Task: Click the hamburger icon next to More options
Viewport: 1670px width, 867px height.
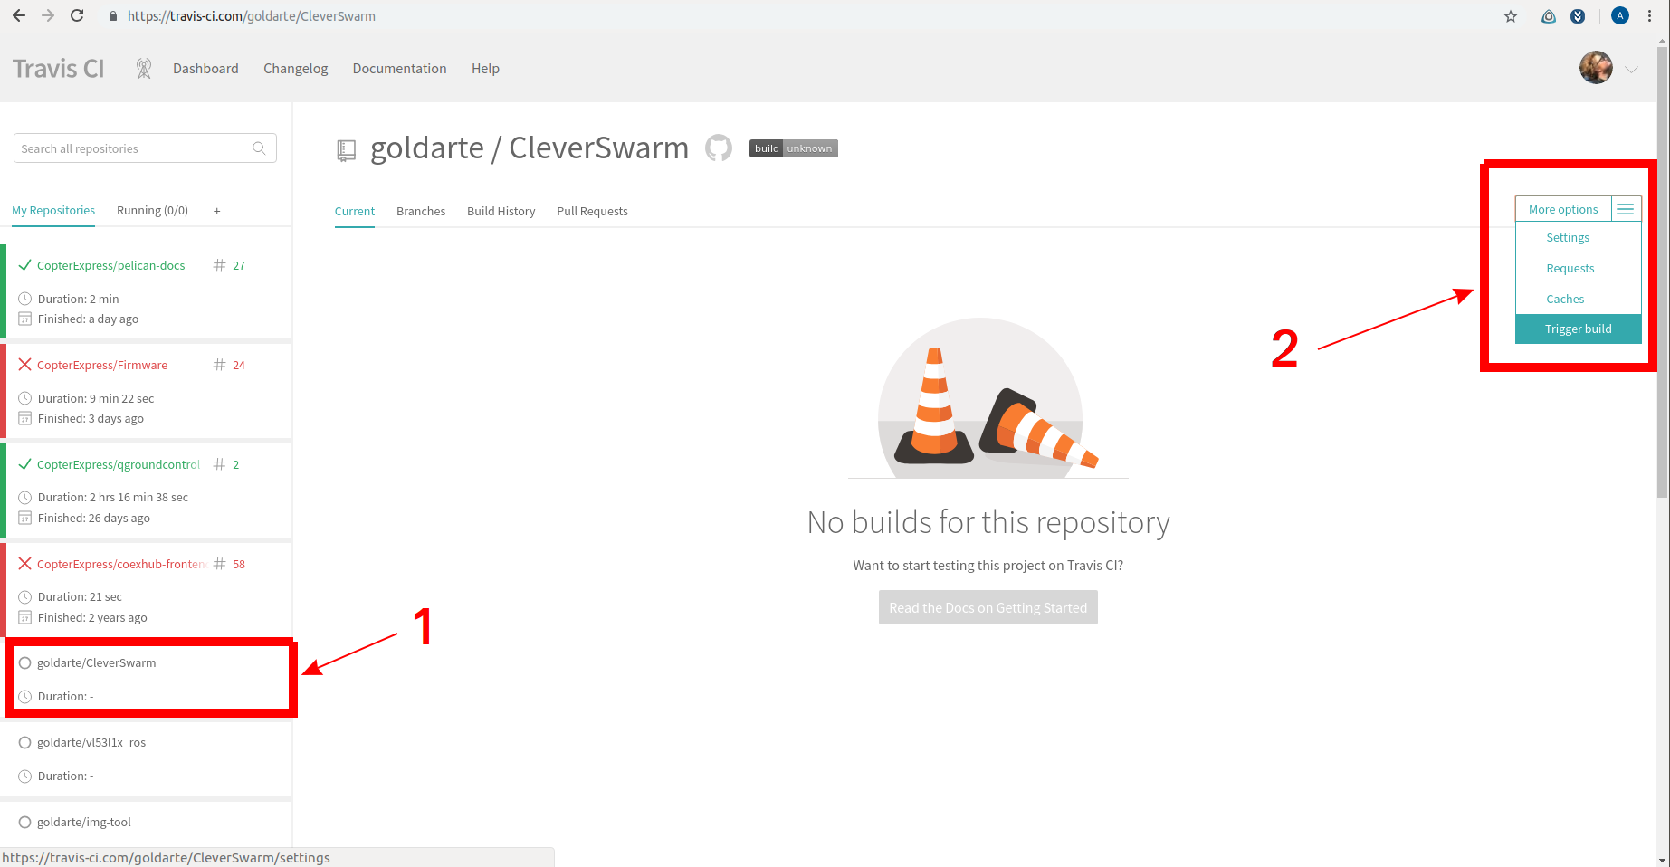Action: [x=1626, y=209]
